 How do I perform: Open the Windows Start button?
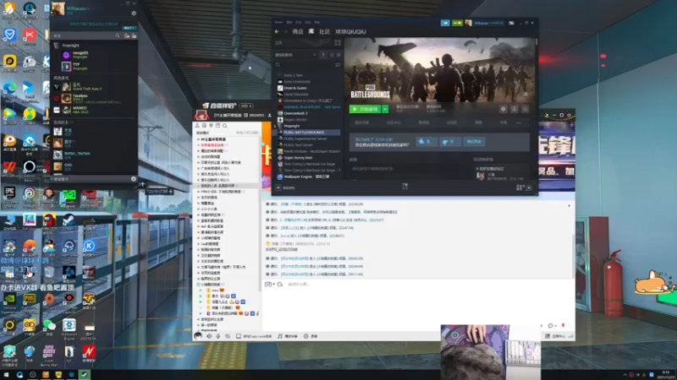6,375
